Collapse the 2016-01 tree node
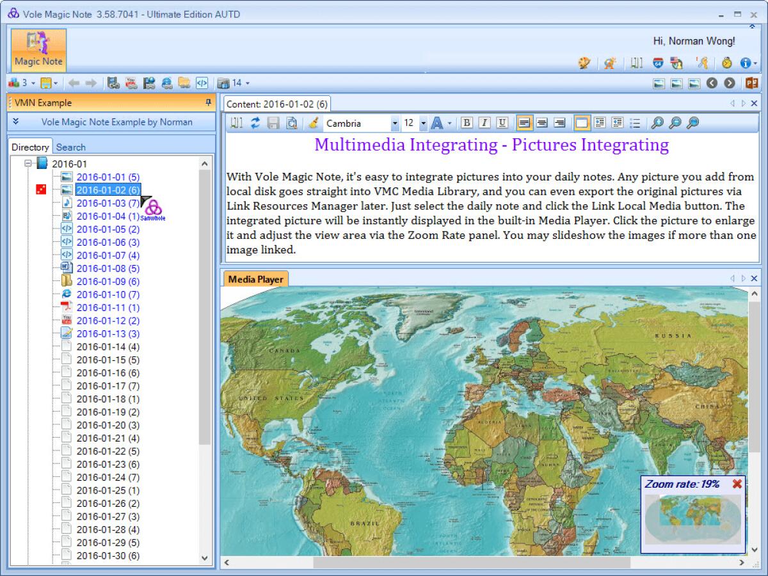Viewport: 768px width, 576px height. coord(28,164)
